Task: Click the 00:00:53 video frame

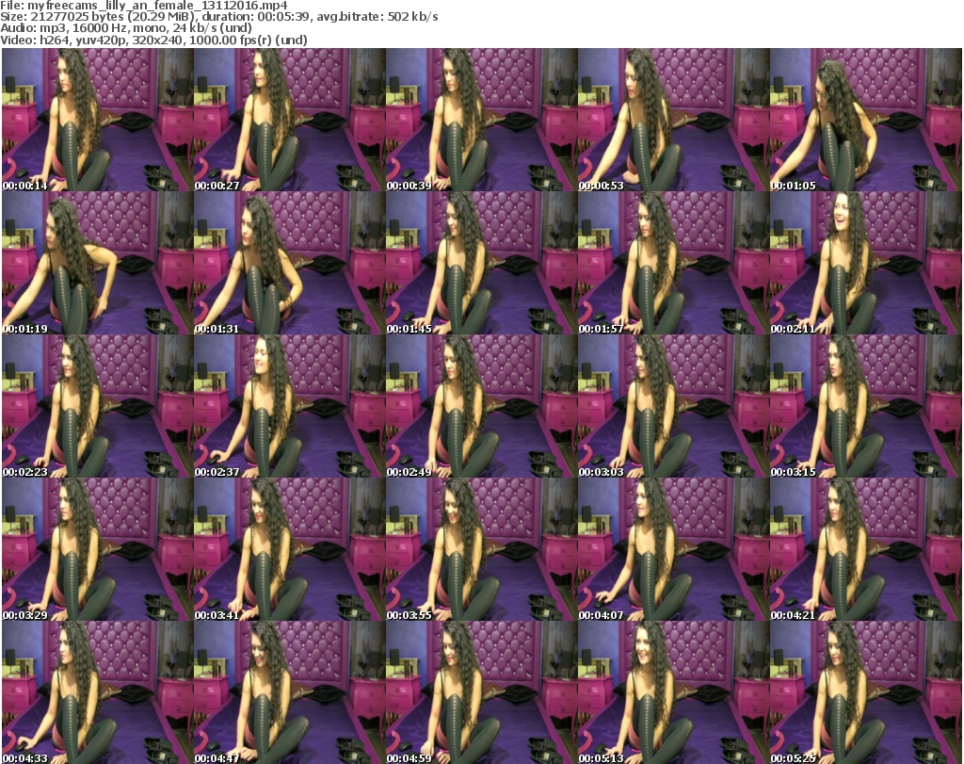Action: point(673,121)
